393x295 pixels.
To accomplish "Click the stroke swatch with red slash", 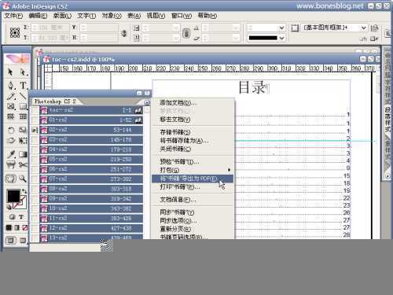I will 20,203.
